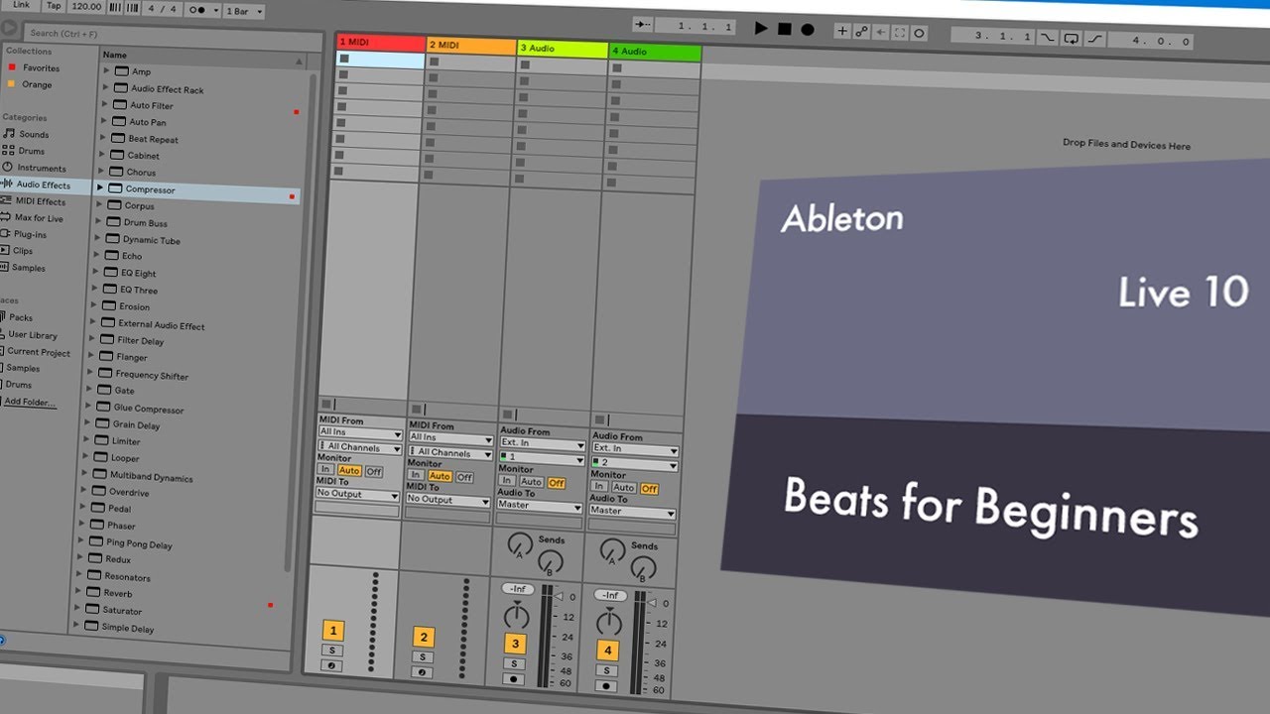Click the Stop transport button
Viewport: 1270px width, 714px height.
click(x=785, y=29)
